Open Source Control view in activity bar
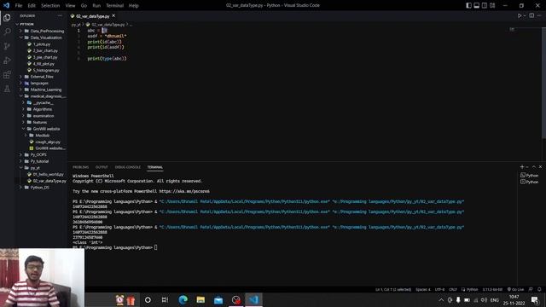The width and height of the screenshot is (546, 307). pos(7,46)
